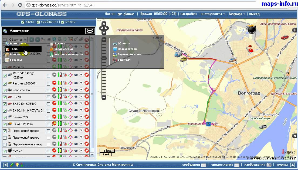Image resolution: width=298 pixels, height=170 pixels.
Task: Click the phone command icon for p990ce
Action: tap(65, 151)
